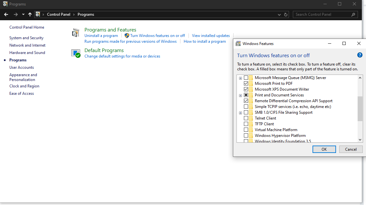366x205 pixels.
Task: Click the Windows Features list scrollbar
Action: (x=360, y=109)
